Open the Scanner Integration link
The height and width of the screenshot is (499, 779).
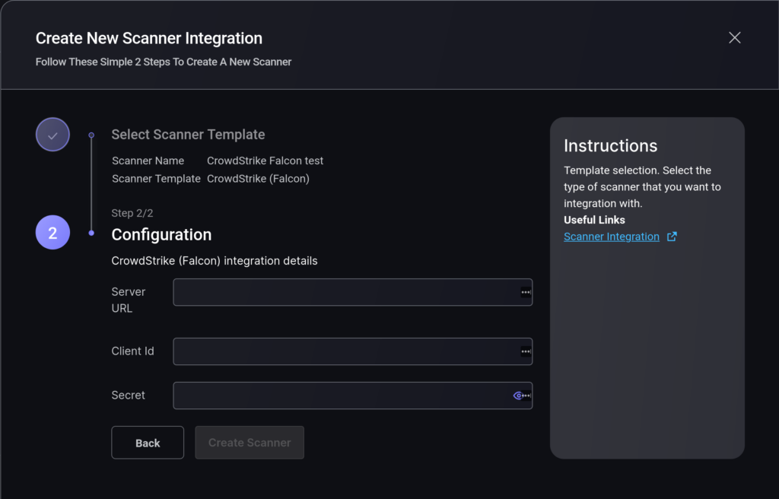click(612, 237)
